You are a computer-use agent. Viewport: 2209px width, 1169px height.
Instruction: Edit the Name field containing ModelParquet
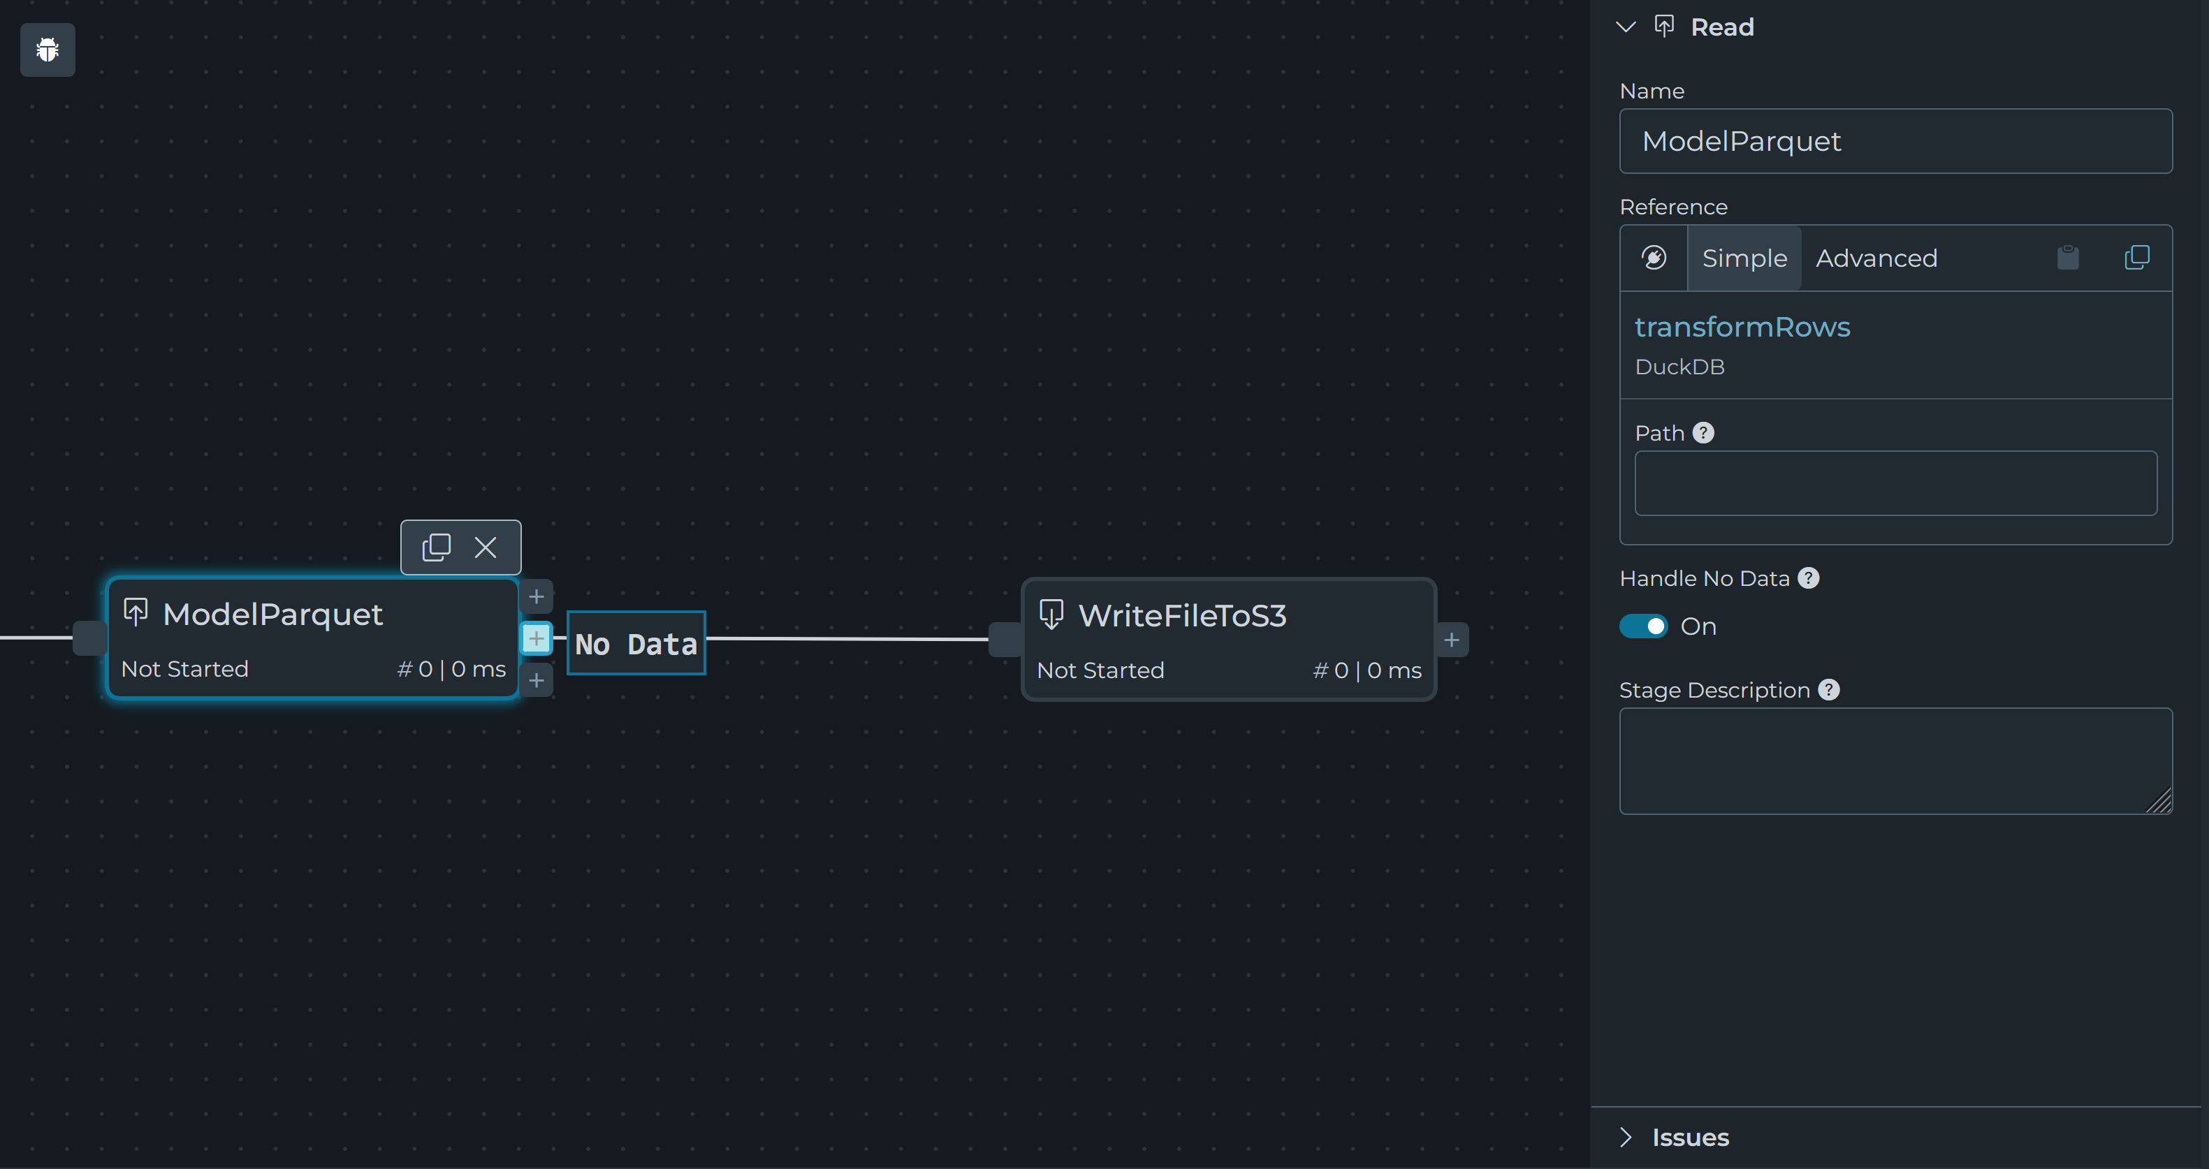[1896, 141]
